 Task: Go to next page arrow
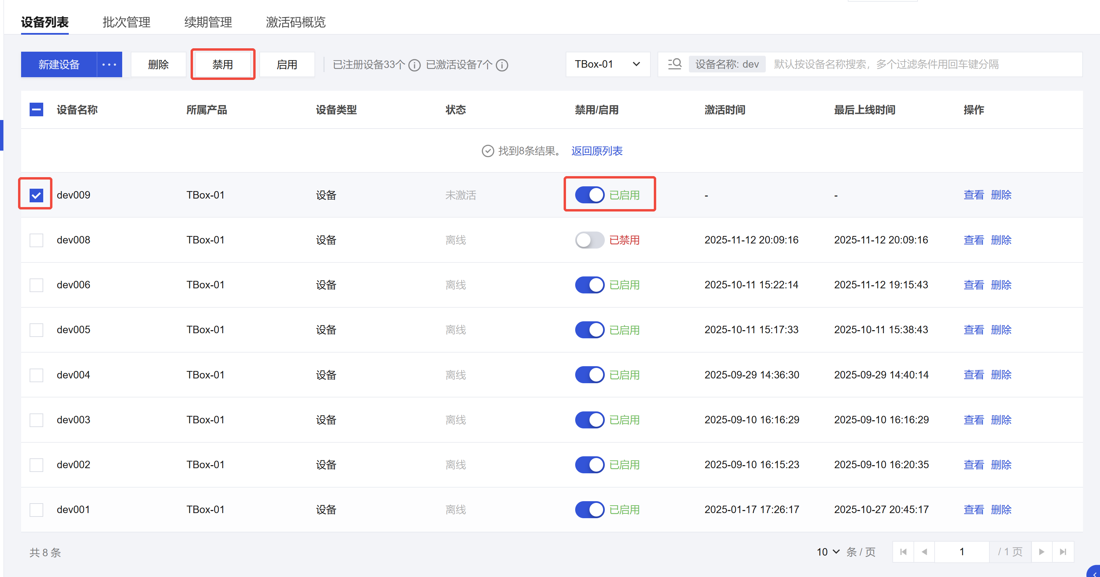(1041, 552)
